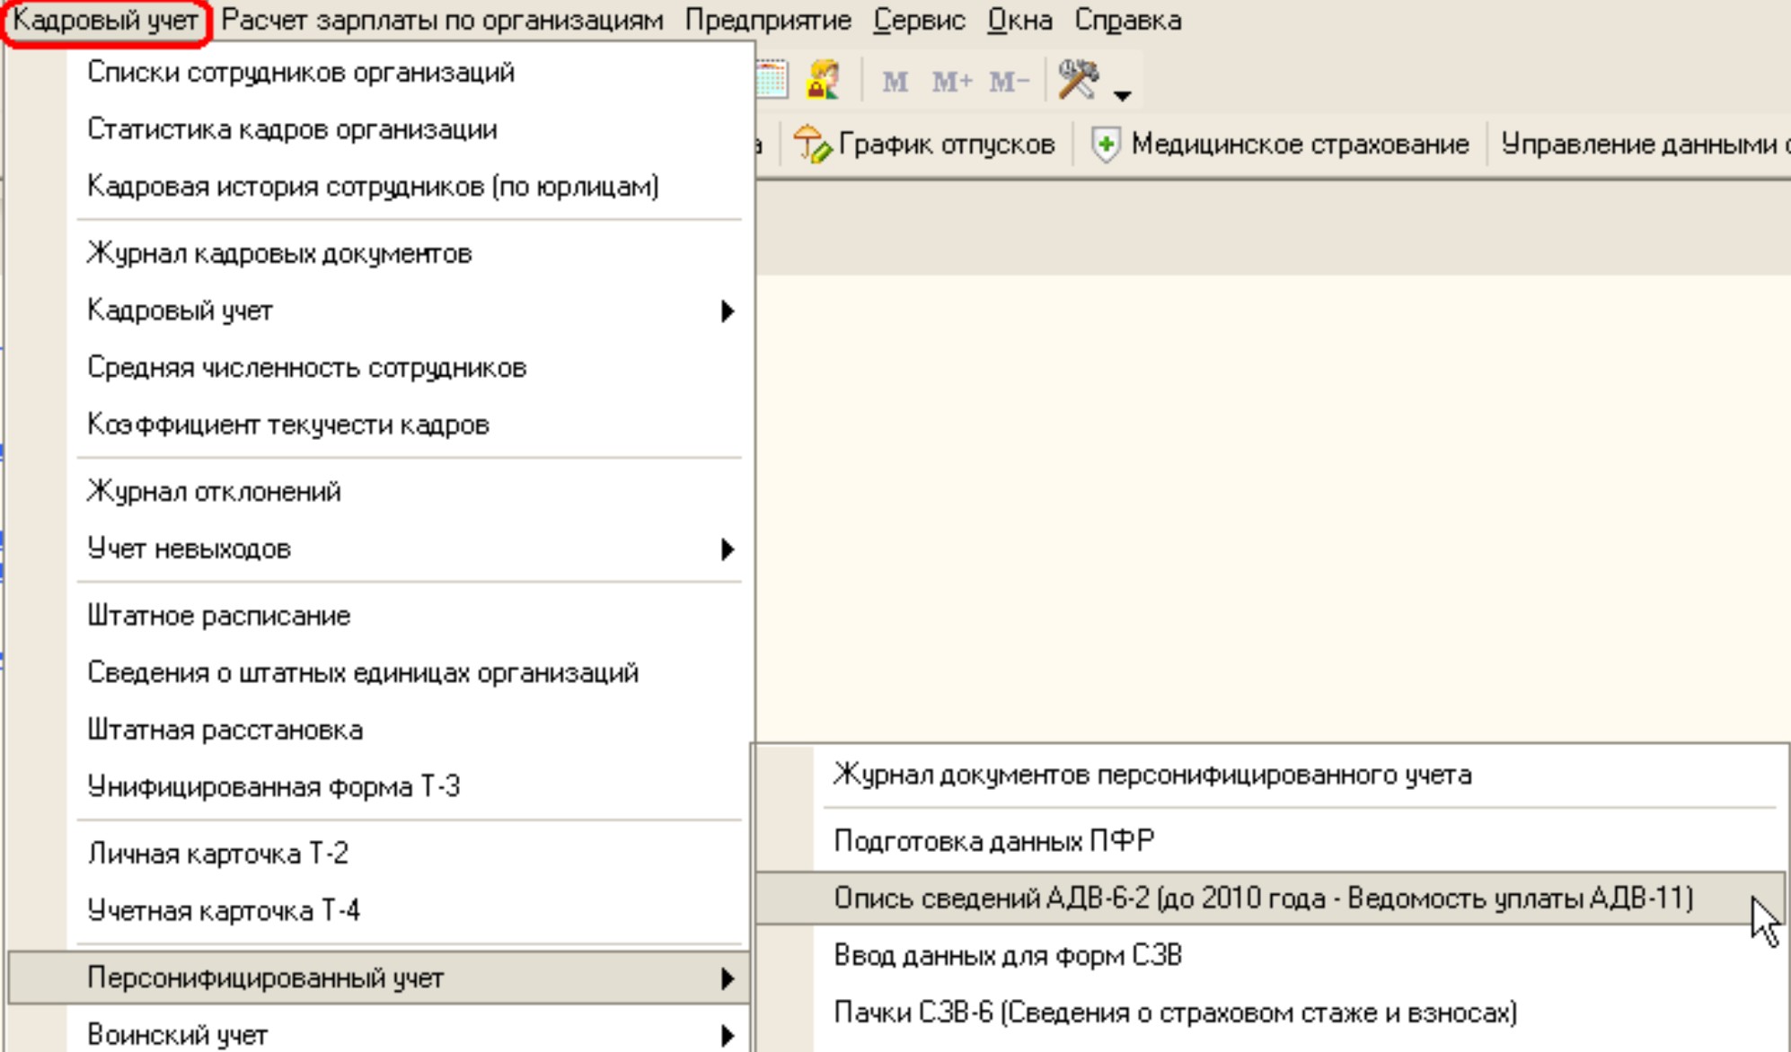Expand the Учет невыходов submenu arrow

[x=728, y=549]
